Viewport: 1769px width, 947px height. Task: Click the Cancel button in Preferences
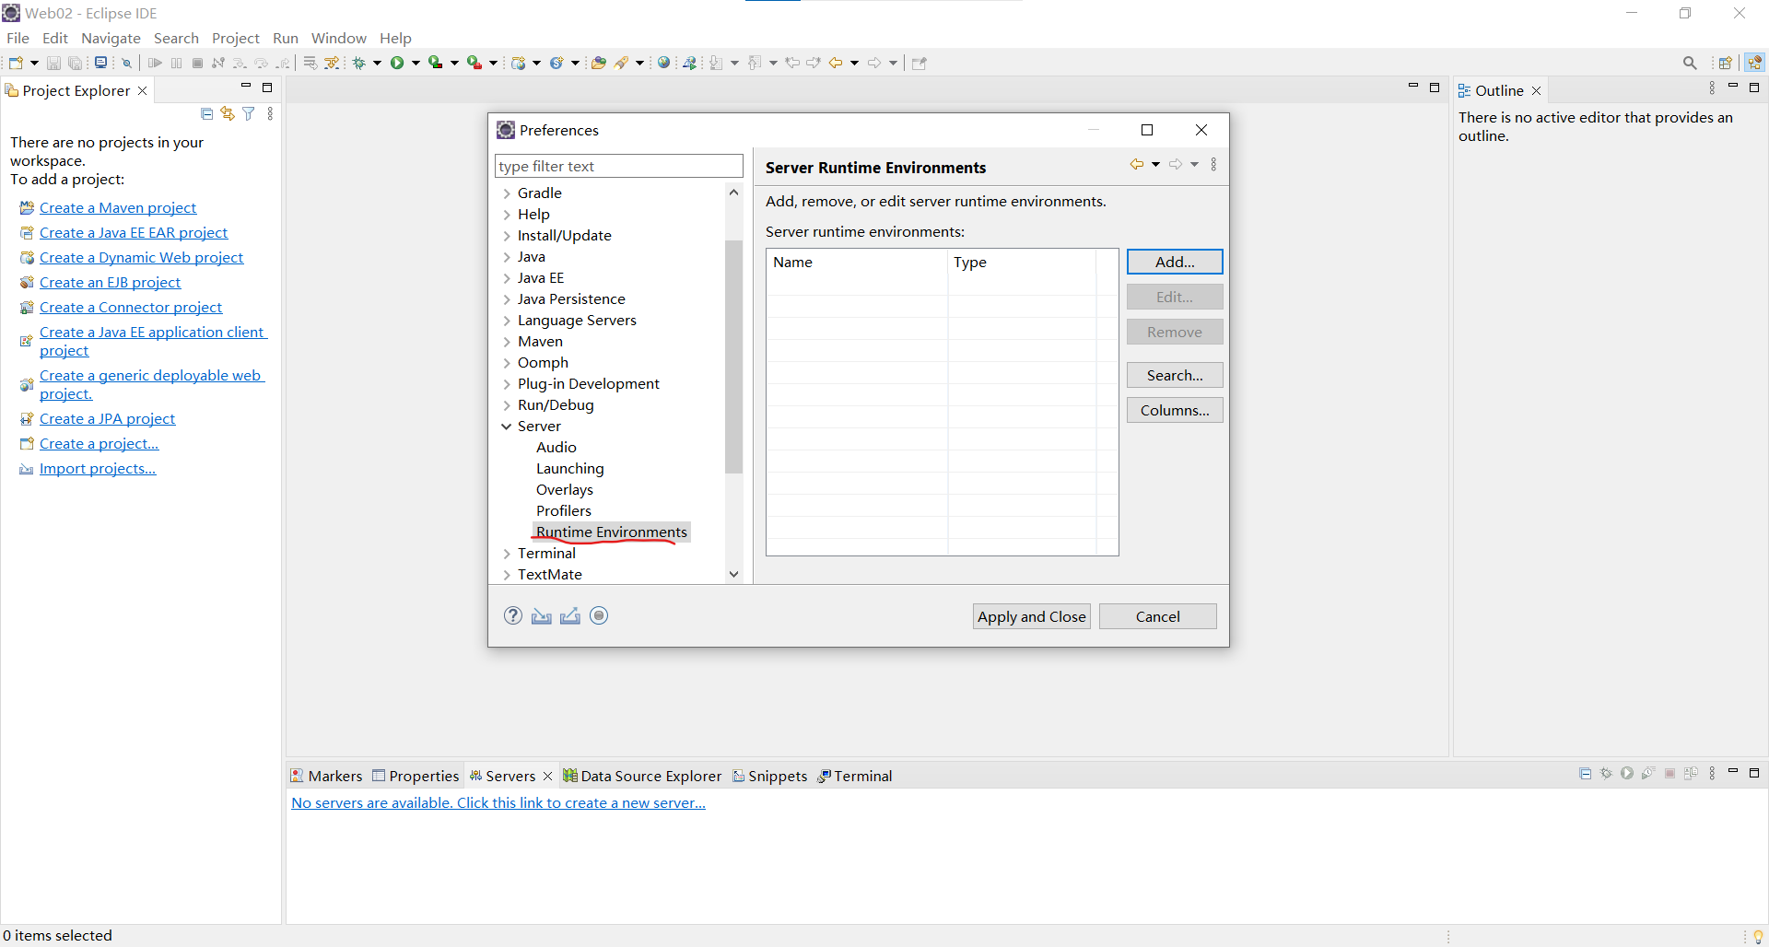pyautogui.click(x=1157, y=616)
